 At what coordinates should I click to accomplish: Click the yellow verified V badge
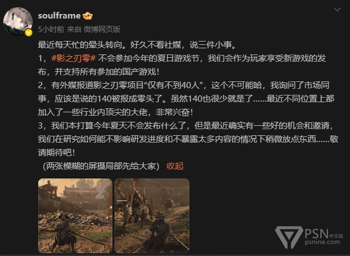[x=29, y=33]
